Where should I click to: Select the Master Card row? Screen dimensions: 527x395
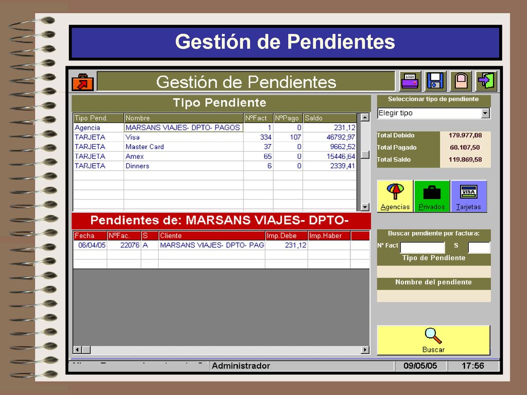[x=215, y=147]
